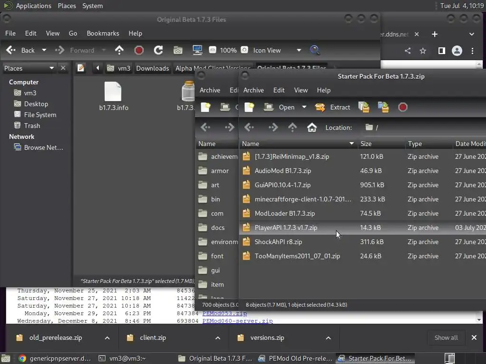Image resolution: width=486 pixels, height=364 pixels.
Task: Click the file manager Search magnifier icon
Action: (315, 50)
